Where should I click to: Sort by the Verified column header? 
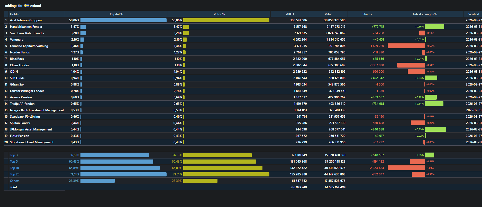(474, 14)
